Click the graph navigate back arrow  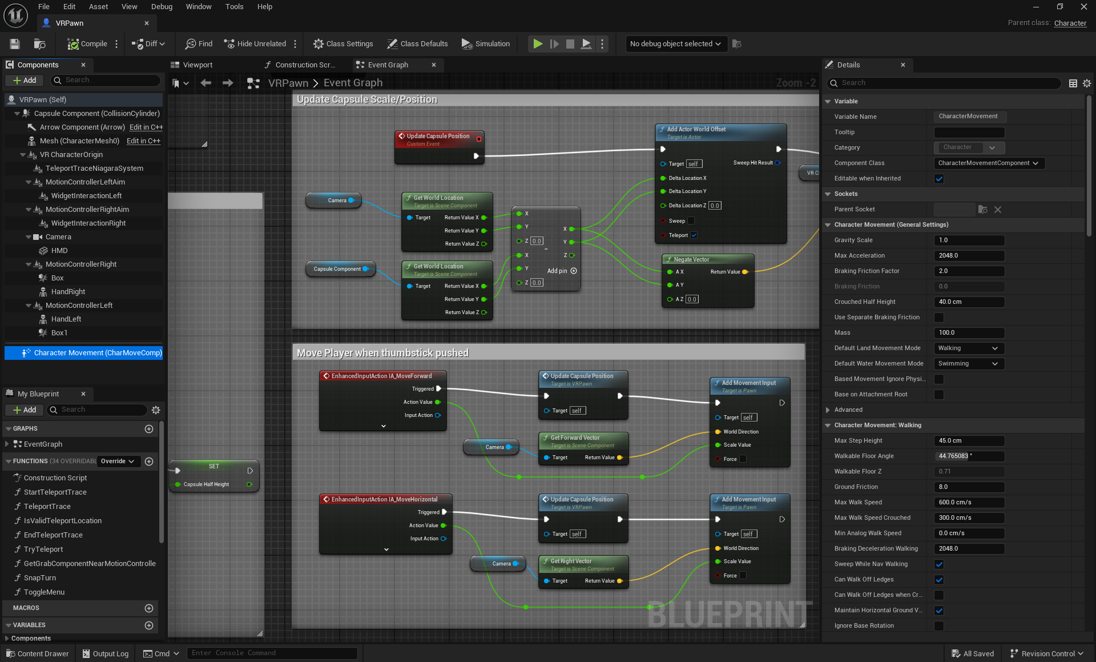[x=206, y=83]
